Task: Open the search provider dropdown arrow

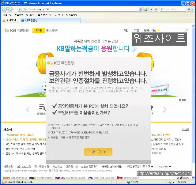Action: tap(193, 9)
